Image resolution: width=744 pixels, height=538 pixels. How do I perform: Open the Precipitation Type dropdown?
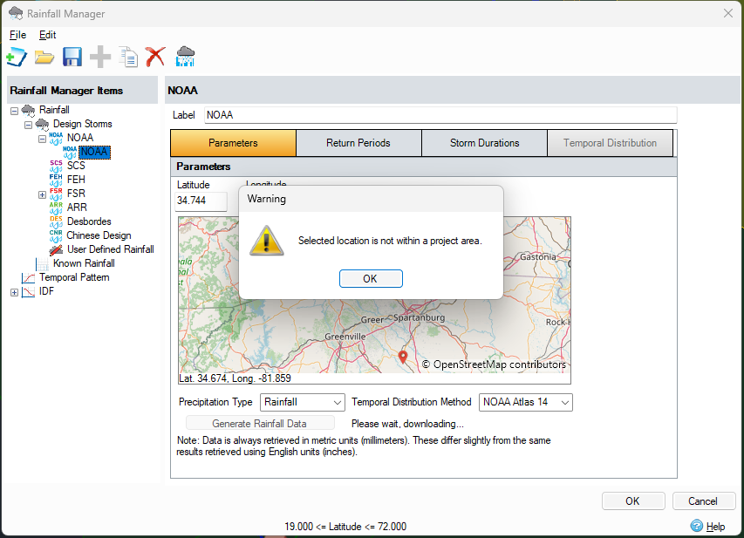click(x=338, y=402)
